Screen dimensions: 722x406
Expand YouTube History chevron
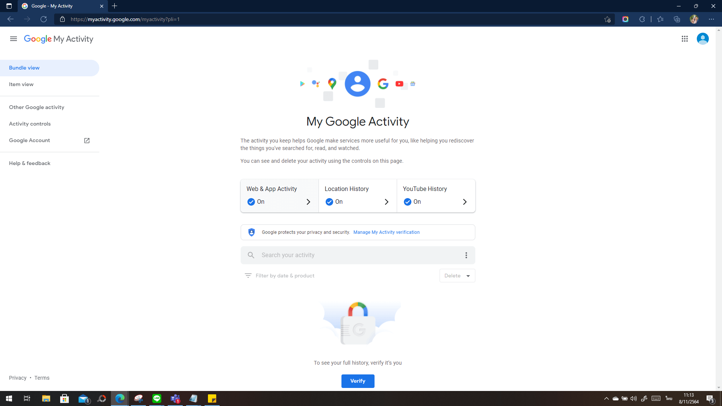tap(465, 202)
